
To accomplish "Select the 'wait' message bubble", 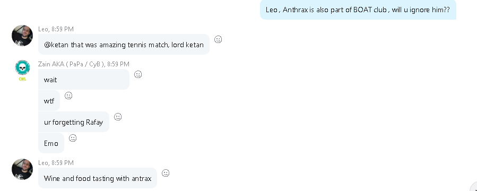I will [84, 80].
